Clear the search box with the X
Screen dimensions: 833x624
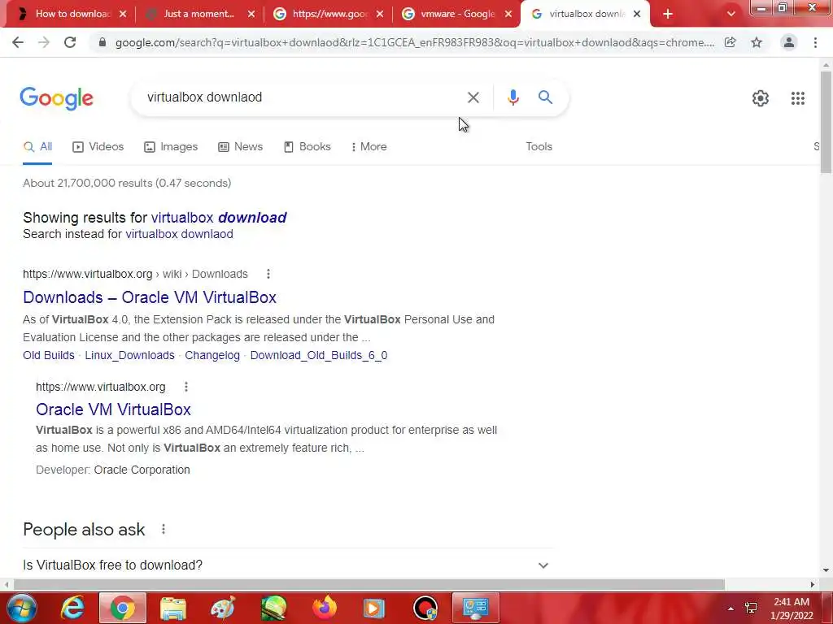[473, 97]
